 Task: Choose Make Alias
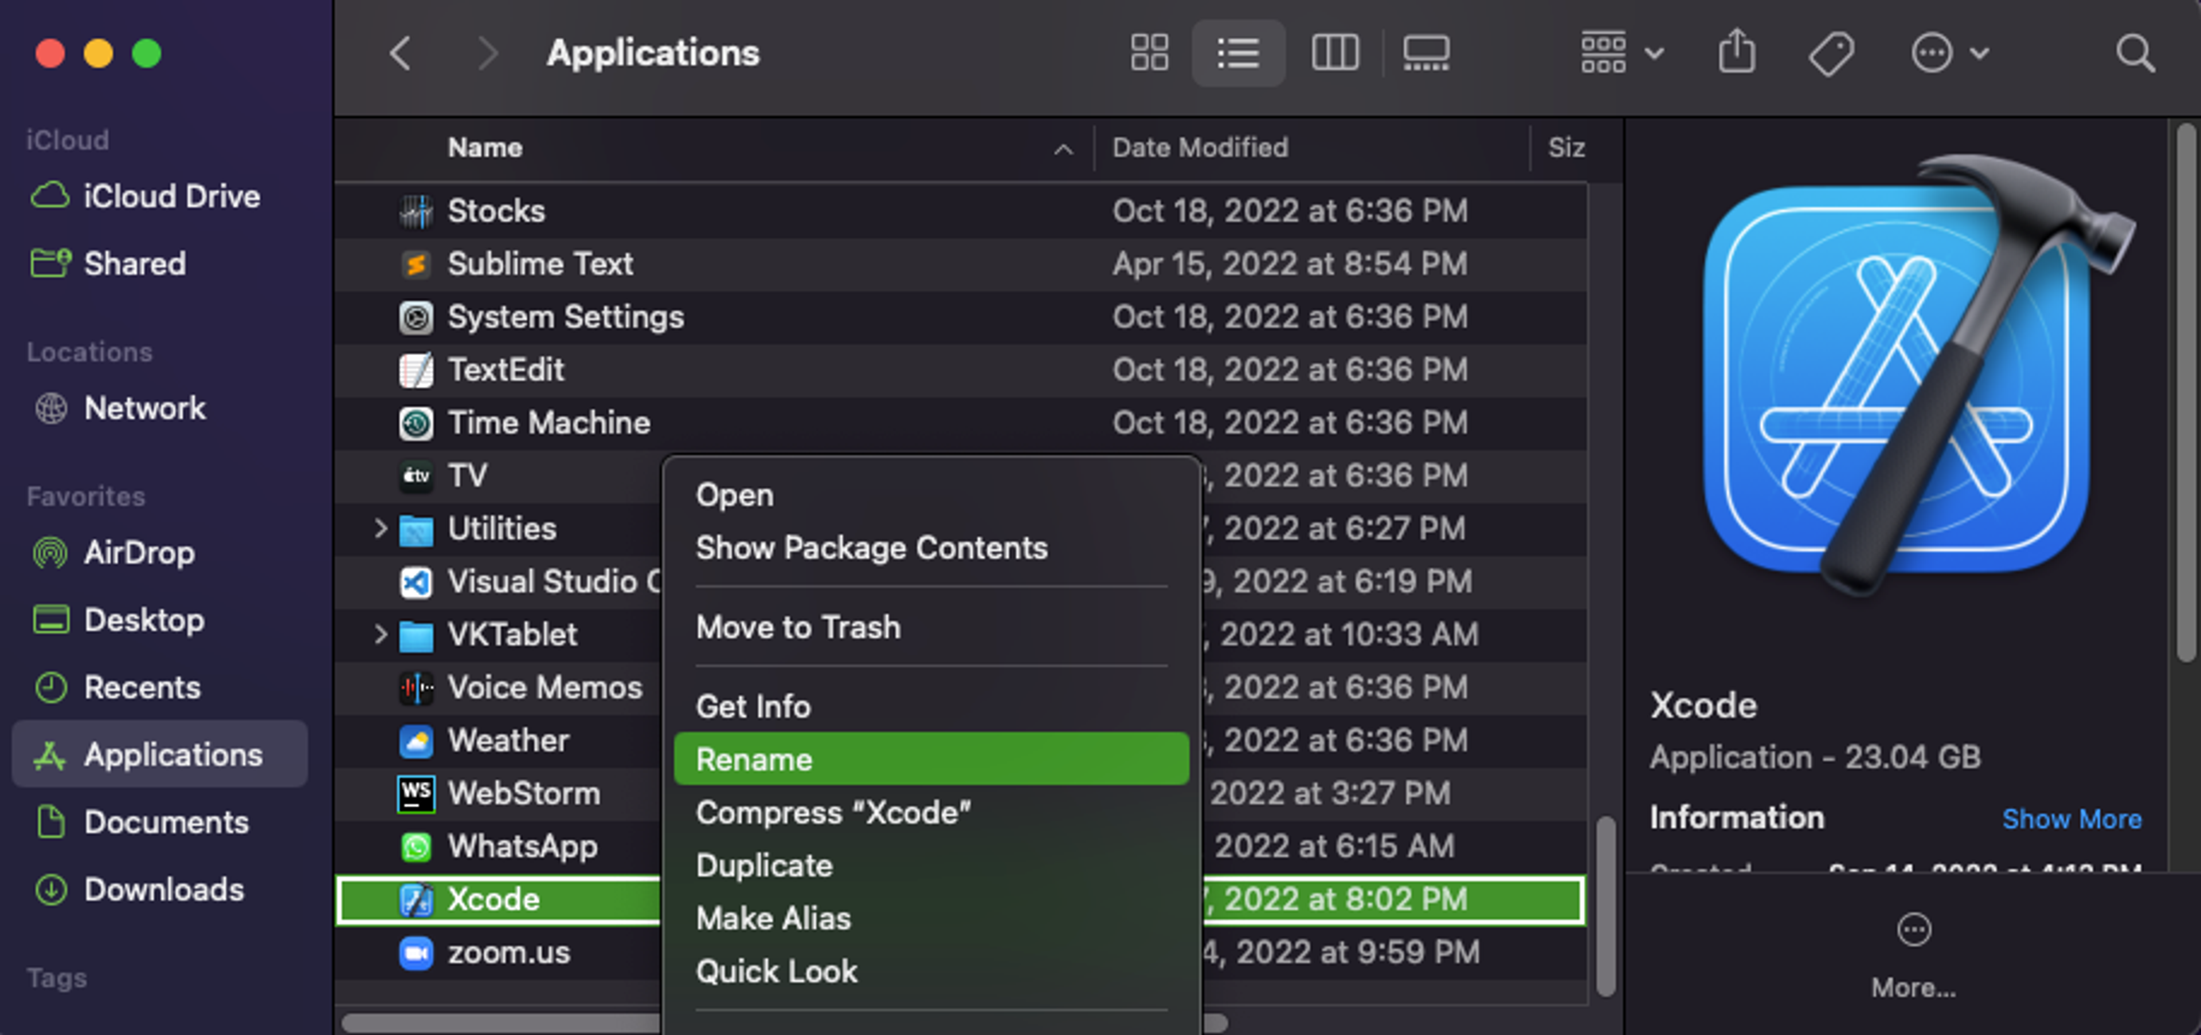coord(931,919)
